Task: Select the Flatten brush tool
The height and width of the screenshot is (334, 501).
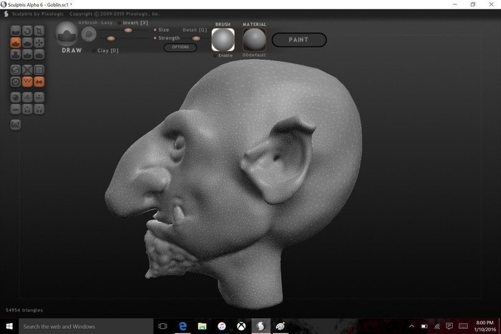Action: (x=28, y=43)
